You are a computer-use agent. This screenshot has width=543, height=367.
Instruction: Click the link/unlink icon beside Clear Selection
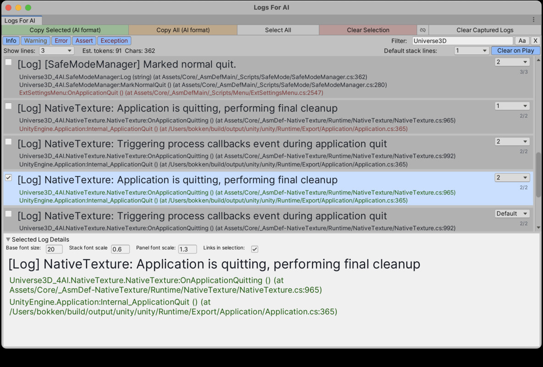(x=422, y=30)
